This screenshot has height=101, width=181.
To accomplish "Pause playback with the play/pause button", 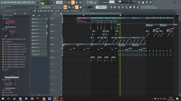I will (x=46, y=3).
